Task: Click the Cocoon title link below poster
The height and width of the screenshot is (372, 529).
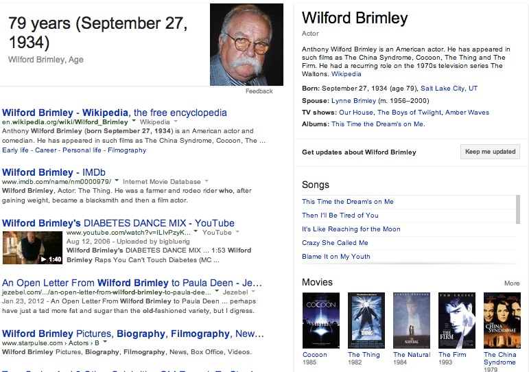Action: [x=315, y=355]
